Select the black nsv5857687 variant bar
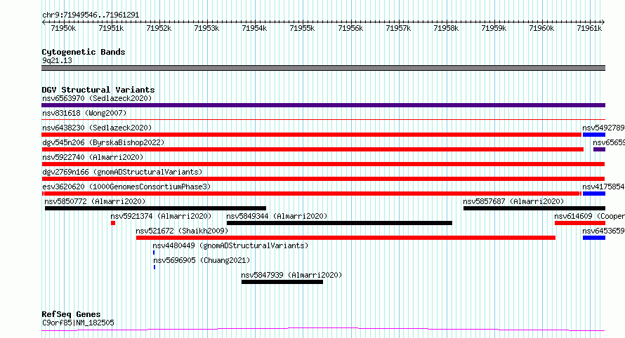This screenshot has height=338, width=625. tap(534, 208)
